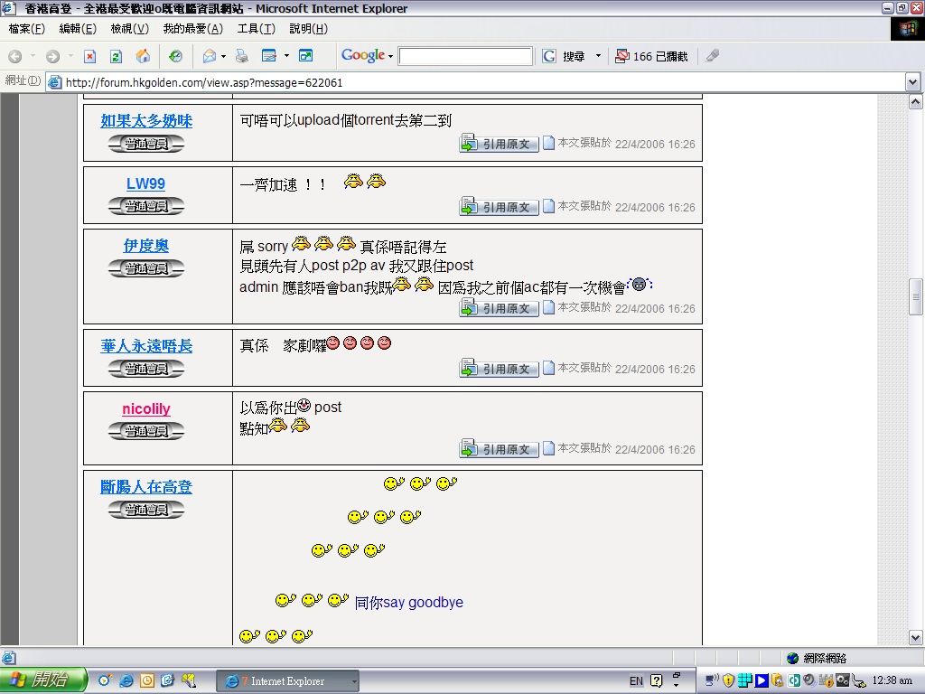Click the username link LW99
The width and height of the screenshot is (925, 694).
[x=145, y=183]
